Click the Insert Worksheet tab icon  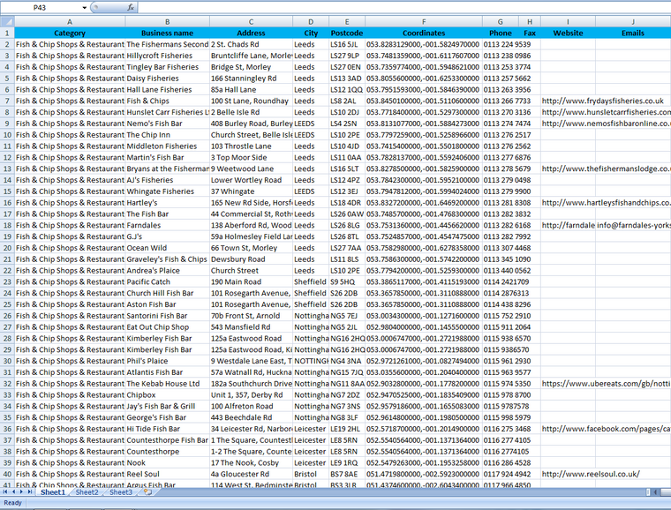148,492
